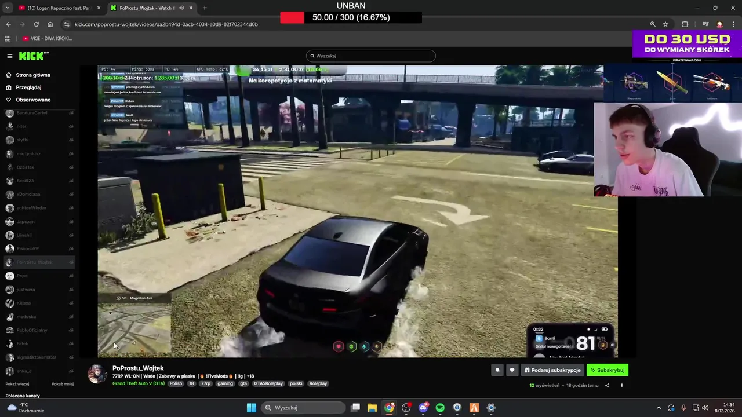This screenshot has width=742, height=417.
Task: Click the Roleplay tag
Action: tap(318, 383)
